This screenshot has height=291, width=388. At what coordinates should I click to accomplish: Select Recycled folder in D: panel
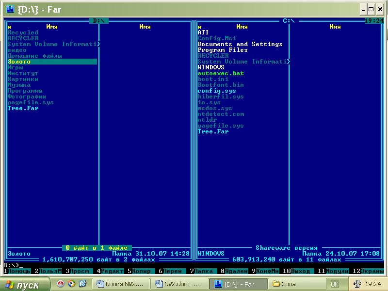[x=23, y=32]
